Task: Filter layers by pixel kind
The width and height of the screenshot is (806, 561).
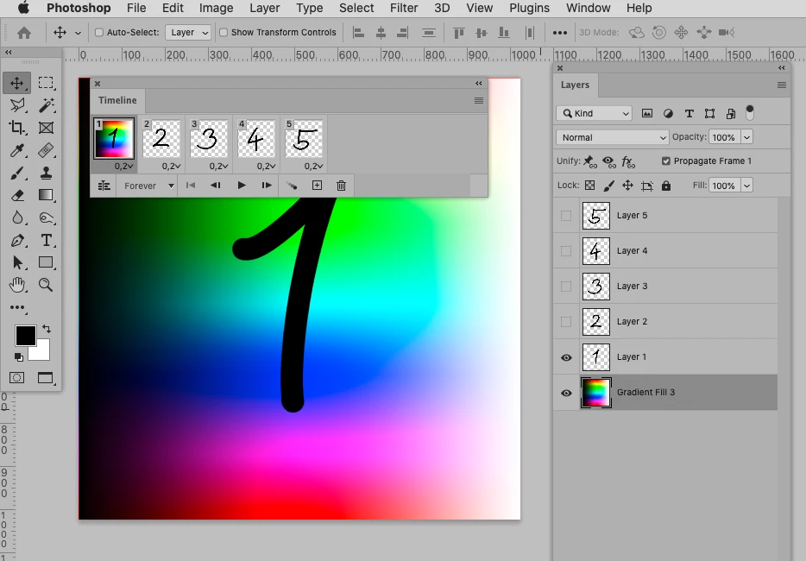Action: 647,114
